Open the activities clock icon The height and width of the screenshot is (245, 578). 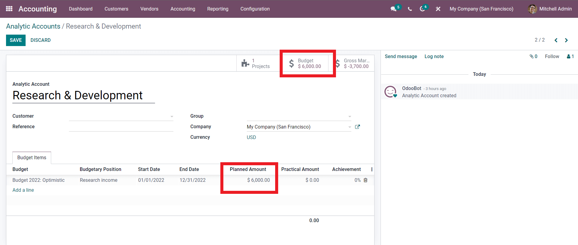pos(422,9)
